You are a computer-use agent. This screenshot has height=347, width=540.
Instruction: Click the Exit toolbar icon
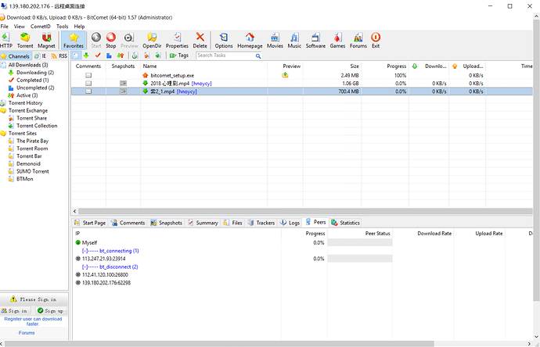coord(376,40)
